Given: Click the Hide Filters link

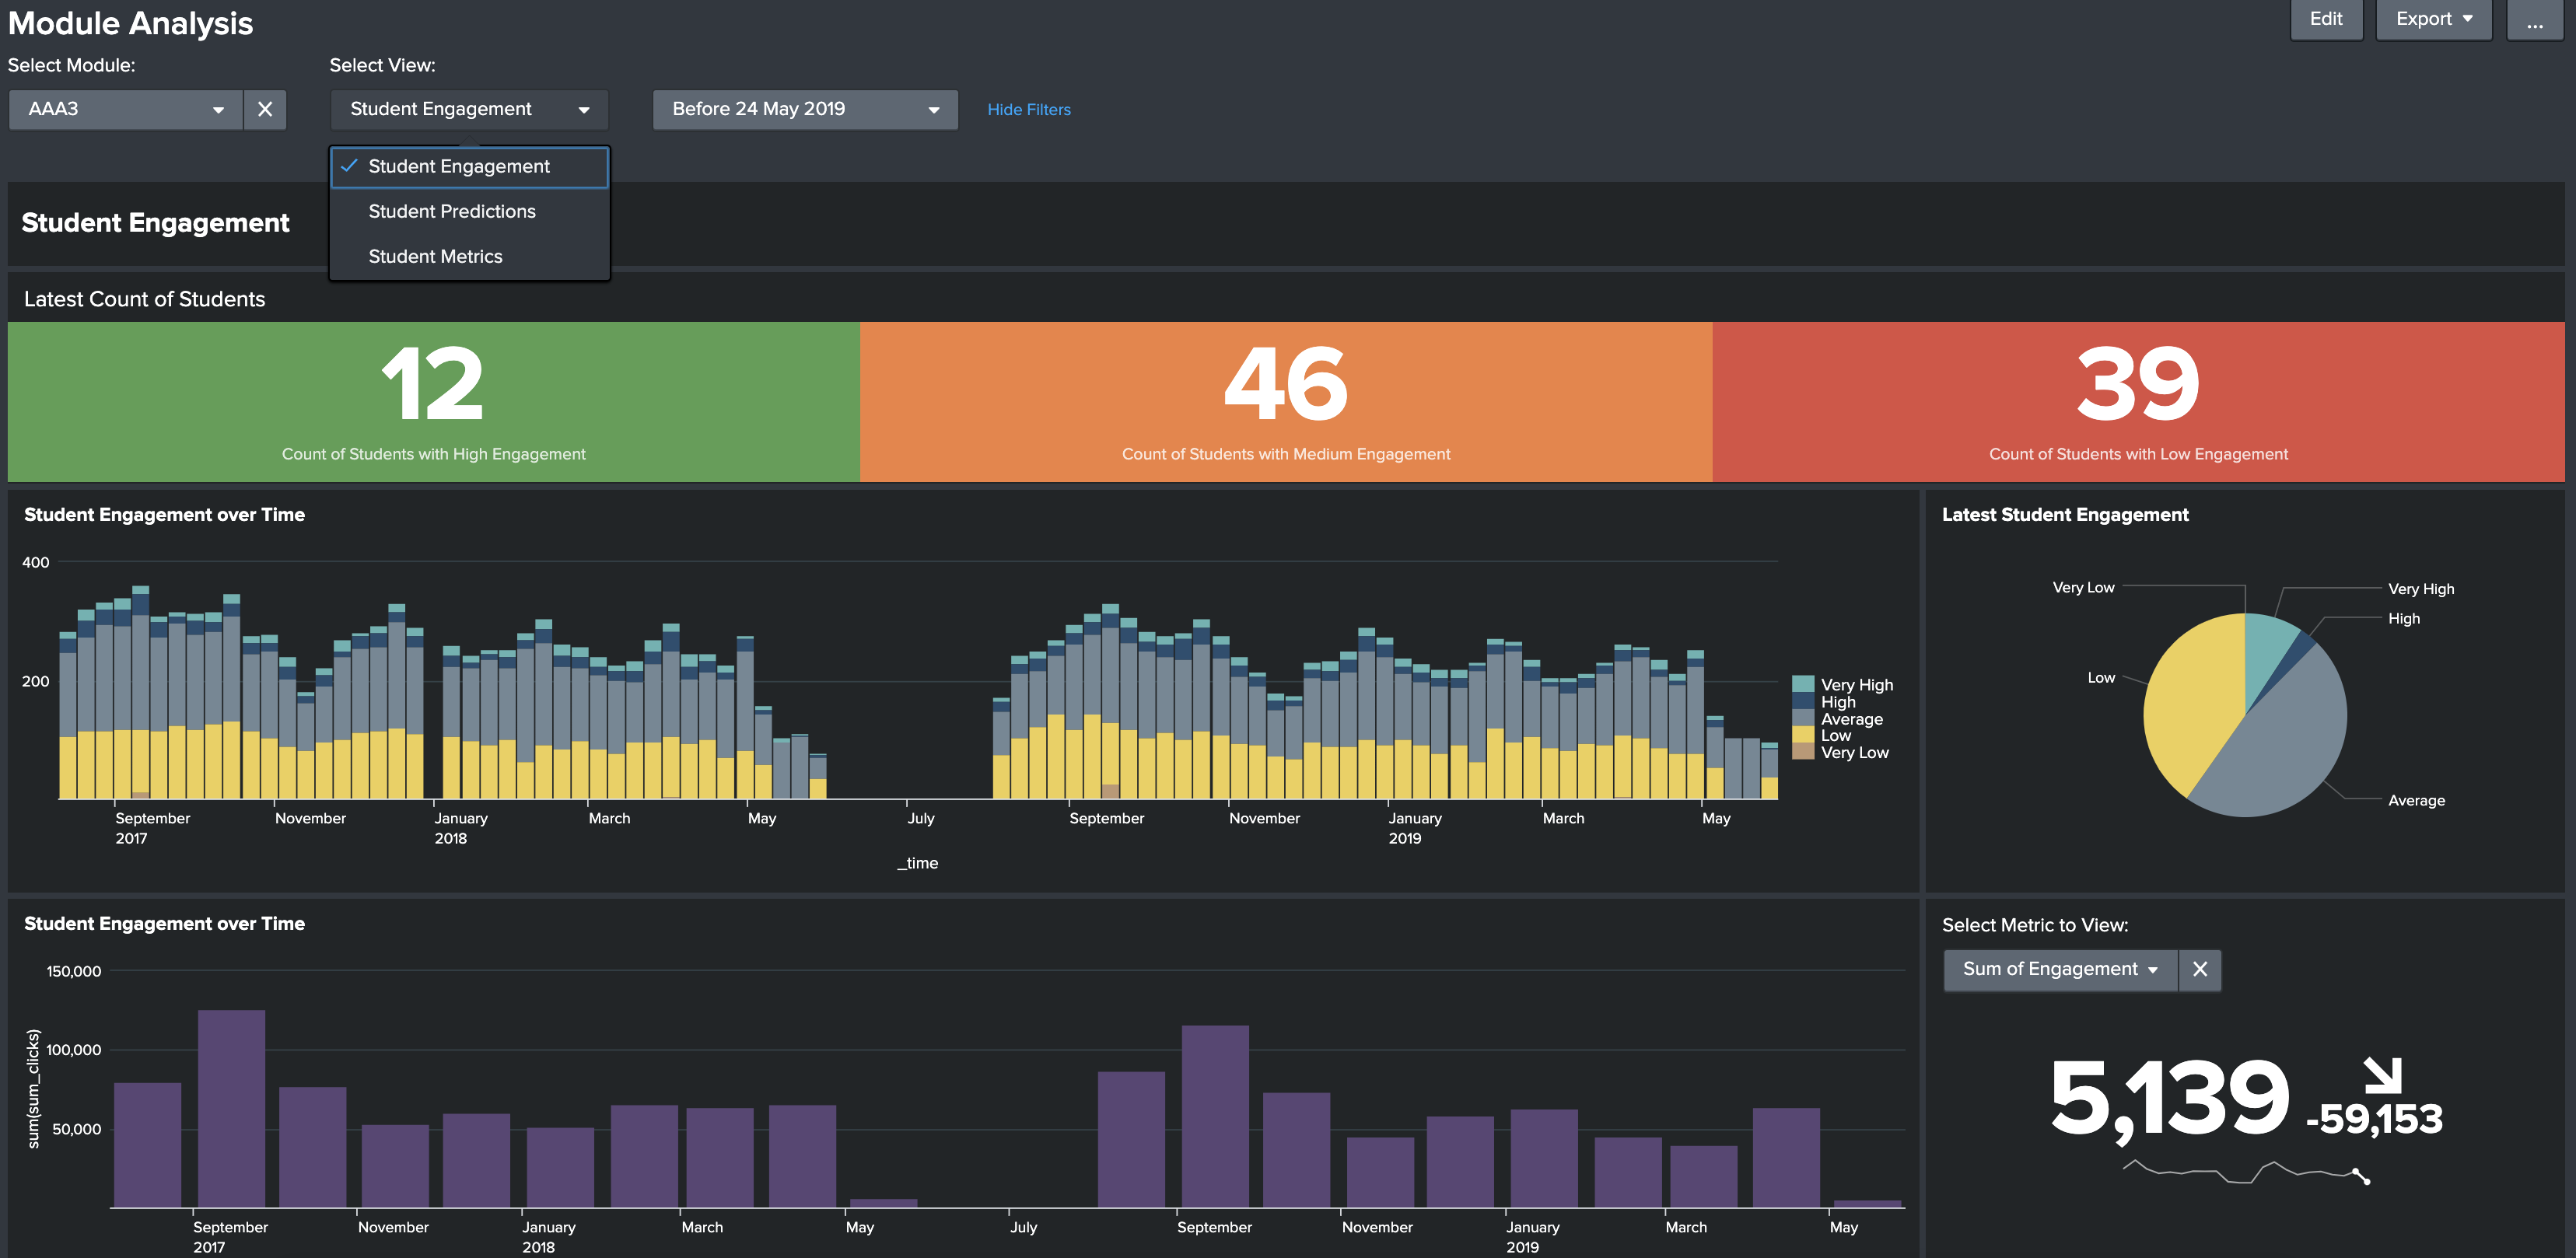Looking at the screenshot, I should coord(1028,110).
